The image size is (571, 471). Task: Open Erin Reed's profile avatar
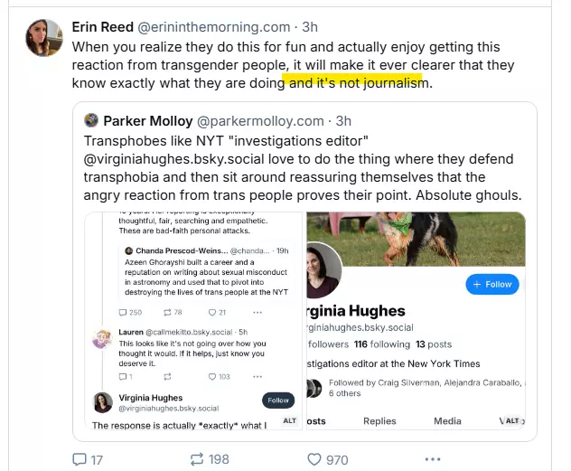44,38
